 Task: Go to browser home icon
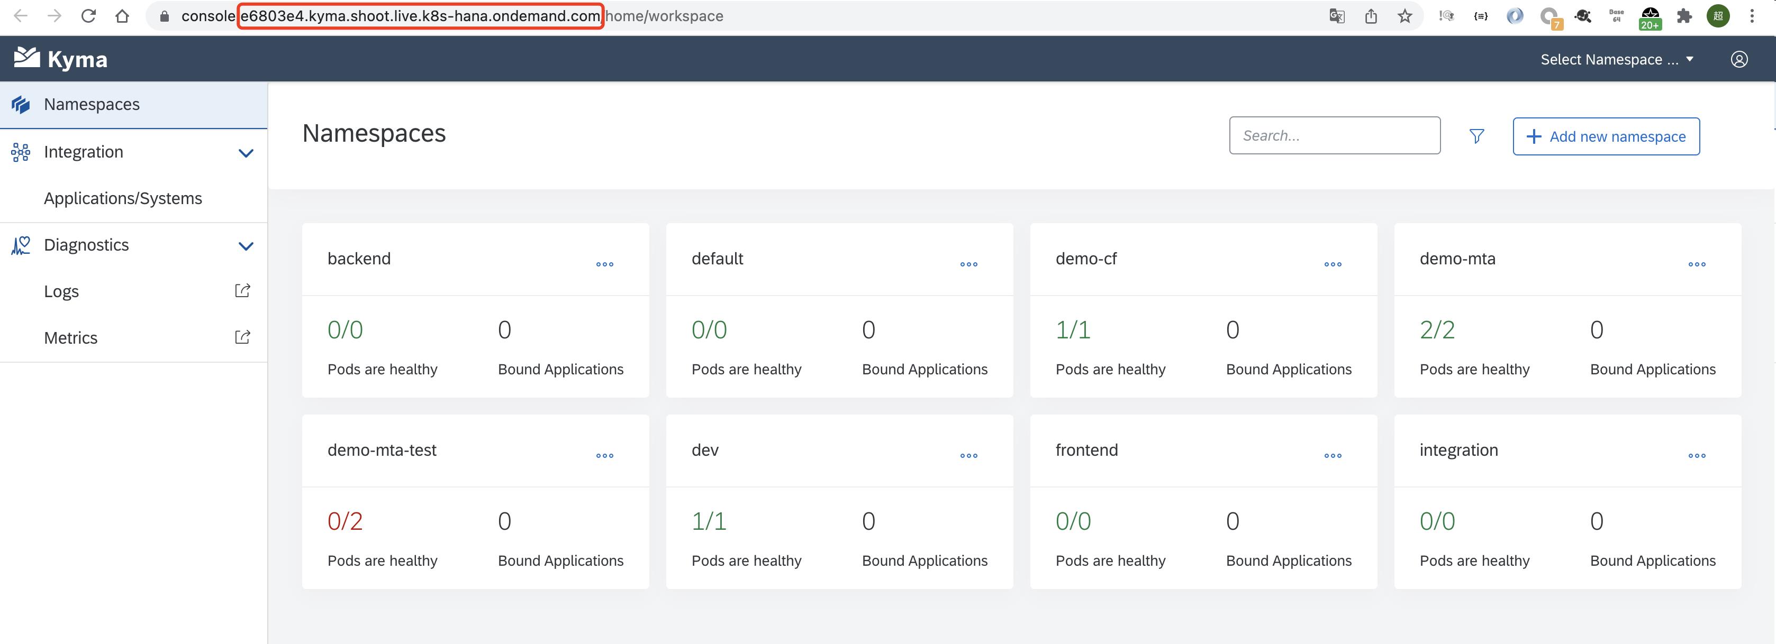[x=122, y=16]
